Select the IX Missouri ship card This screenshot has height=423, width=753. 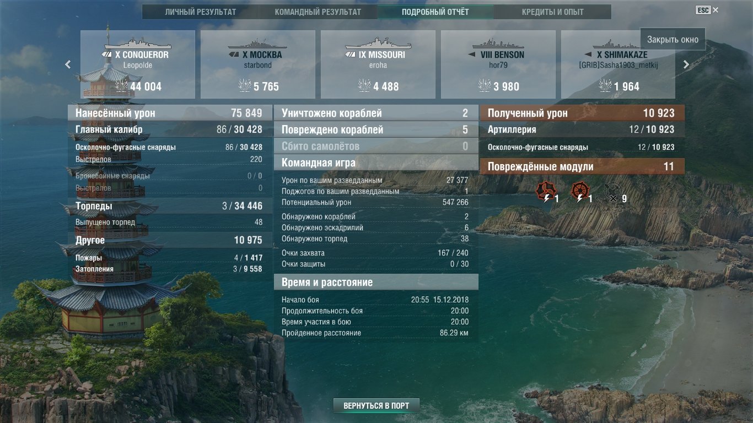[378, 64]
